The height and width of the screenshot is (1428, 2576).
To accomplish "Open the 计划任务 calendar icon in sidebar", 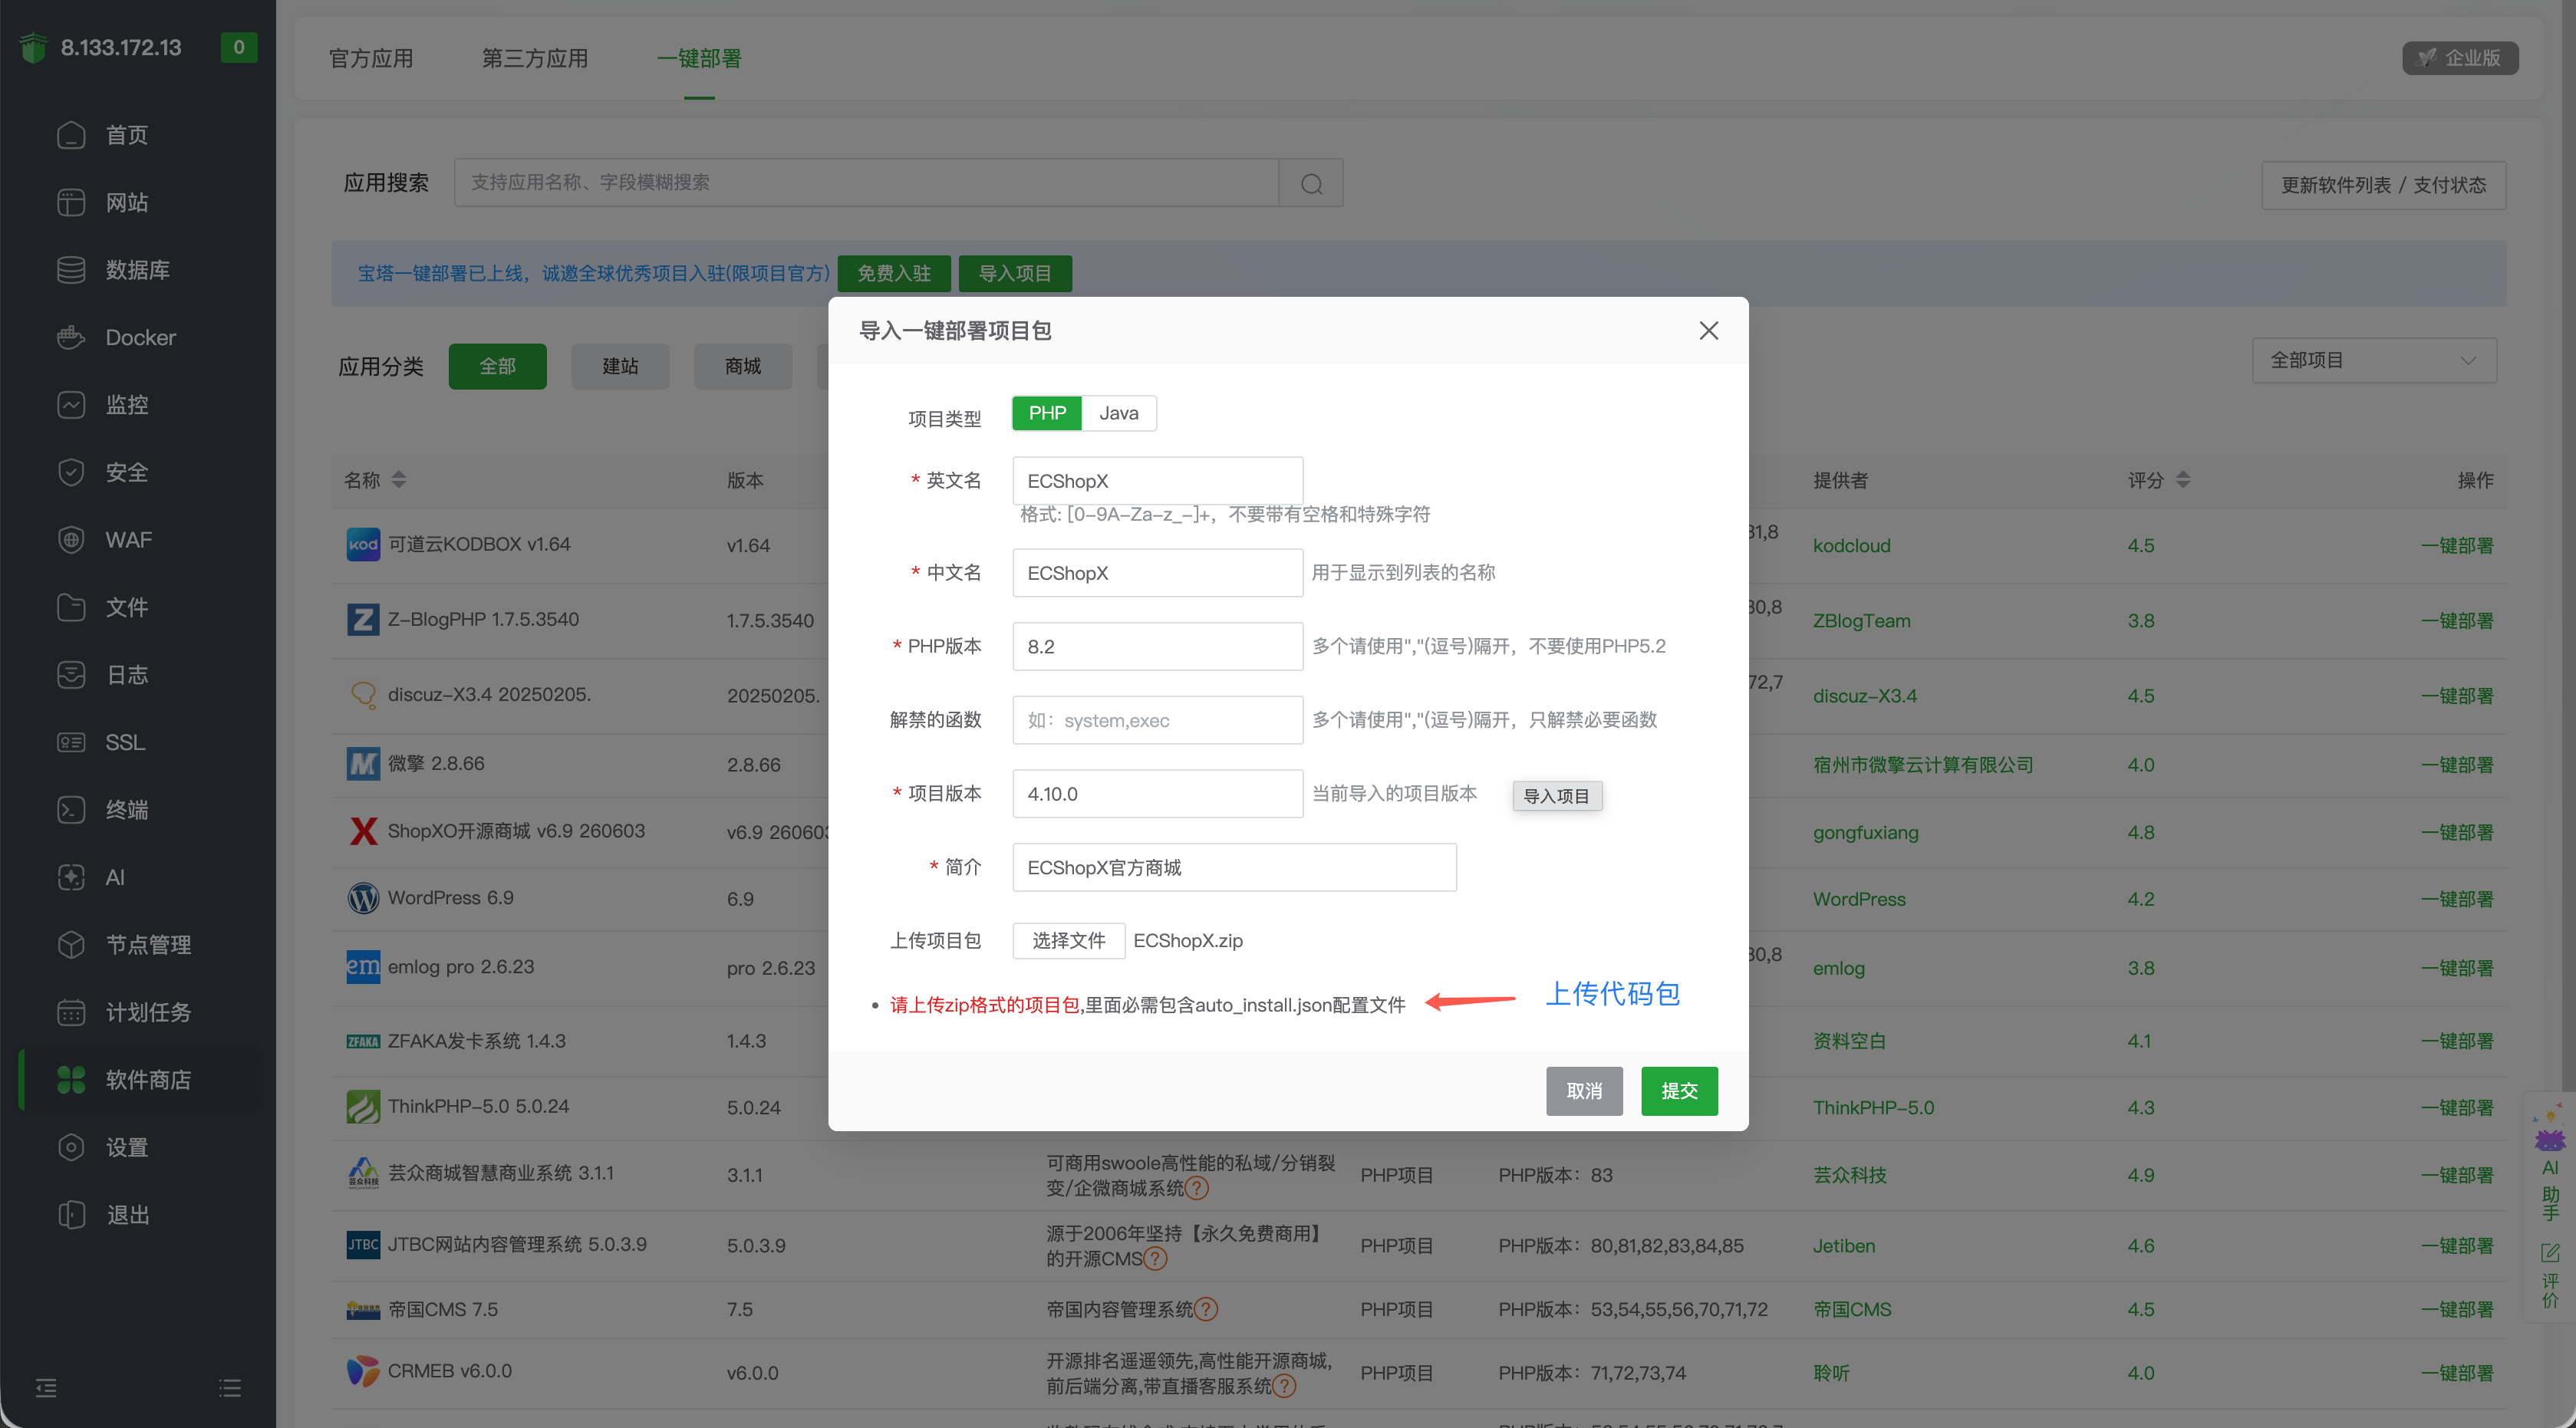I will 71,1012.
